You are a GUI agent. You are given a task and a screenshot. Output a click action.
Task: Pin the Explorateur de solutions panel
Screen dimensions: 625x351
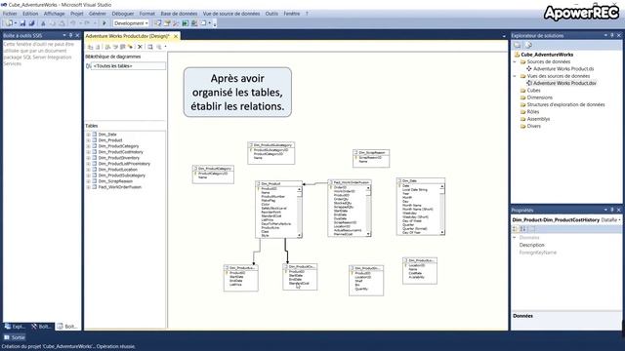click(x=612, y=35)
